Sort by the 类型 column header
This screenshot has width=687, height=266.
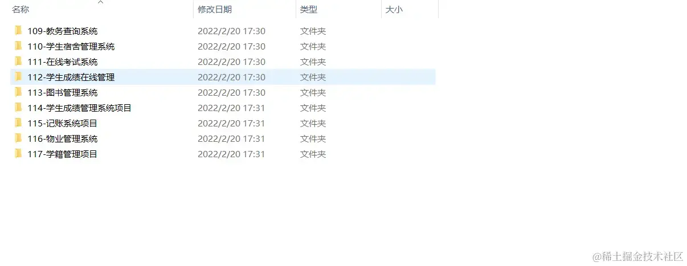(x=309, y=10)
